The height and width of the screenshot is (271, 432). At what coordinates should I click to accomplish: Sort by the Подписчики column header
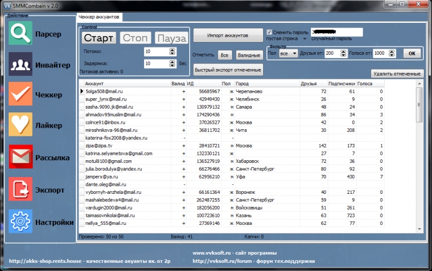(342, 84)
